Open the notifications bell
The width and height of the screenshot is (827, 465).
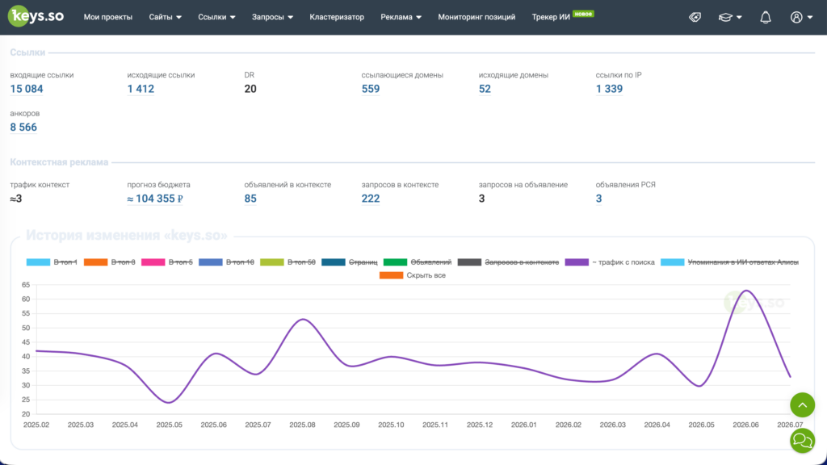[x=766, y=18]
